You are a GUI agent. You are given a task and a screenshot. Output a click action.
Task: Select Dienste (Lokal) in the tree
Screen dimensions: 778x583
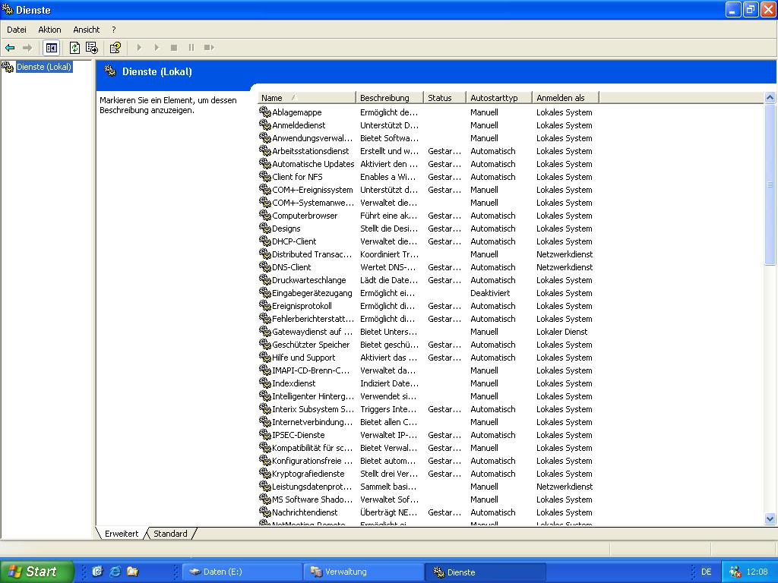(44, 67)
